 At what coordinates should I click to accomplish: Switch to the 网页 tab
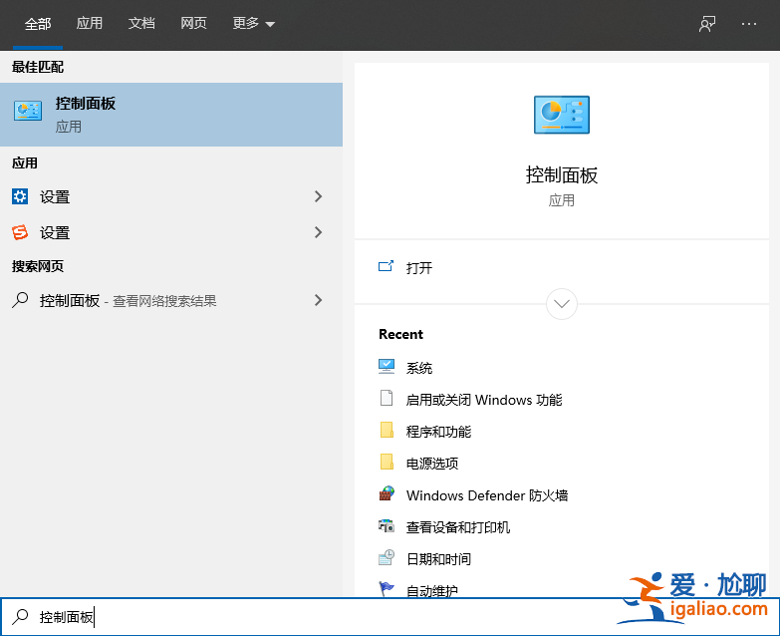point(193,23)
